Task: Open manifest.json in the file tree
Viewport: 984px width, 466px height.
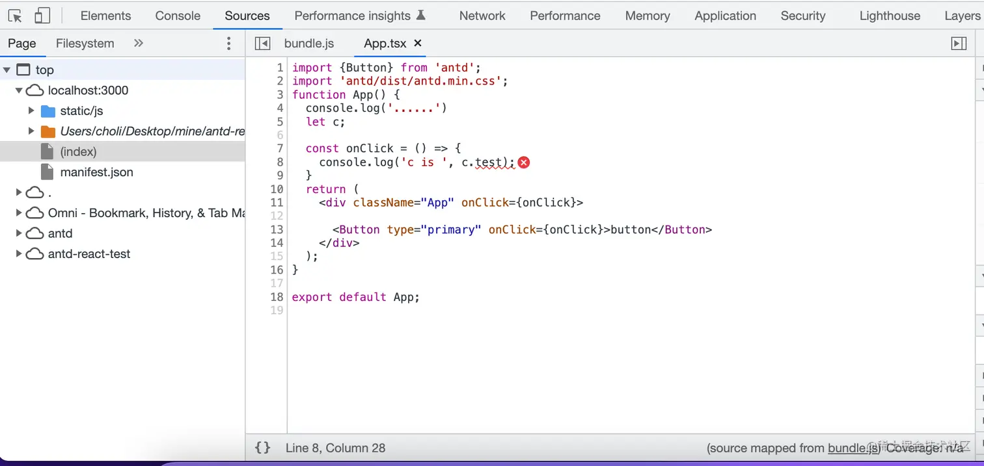Action: pyautogui.click(x=96, y=172)
